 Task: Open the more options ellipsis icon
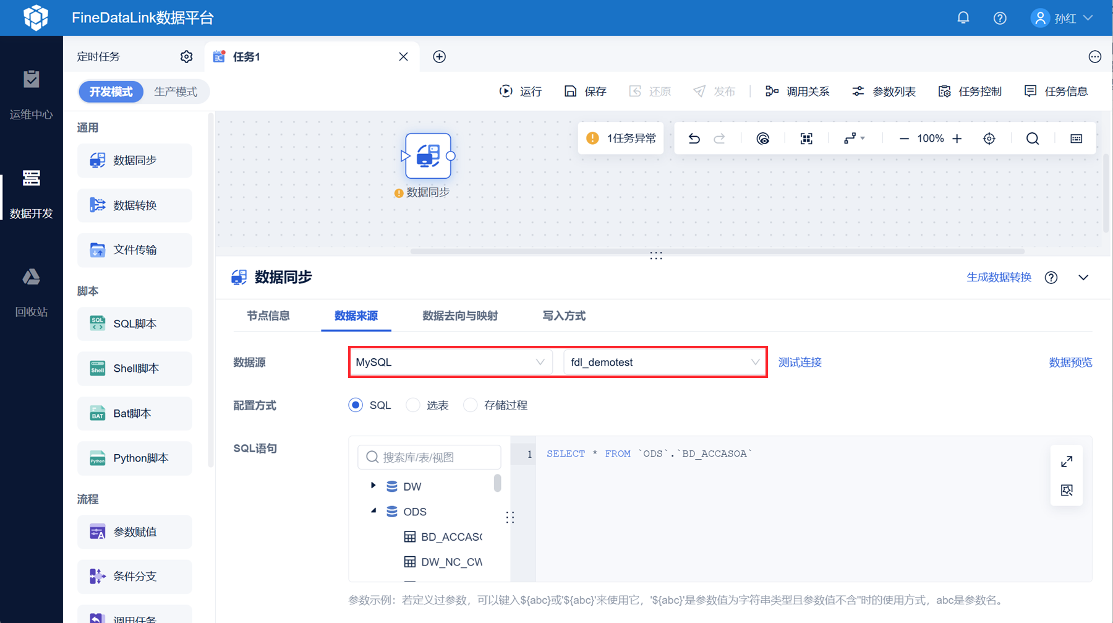pyautogui.click(x=1094, y=57)
